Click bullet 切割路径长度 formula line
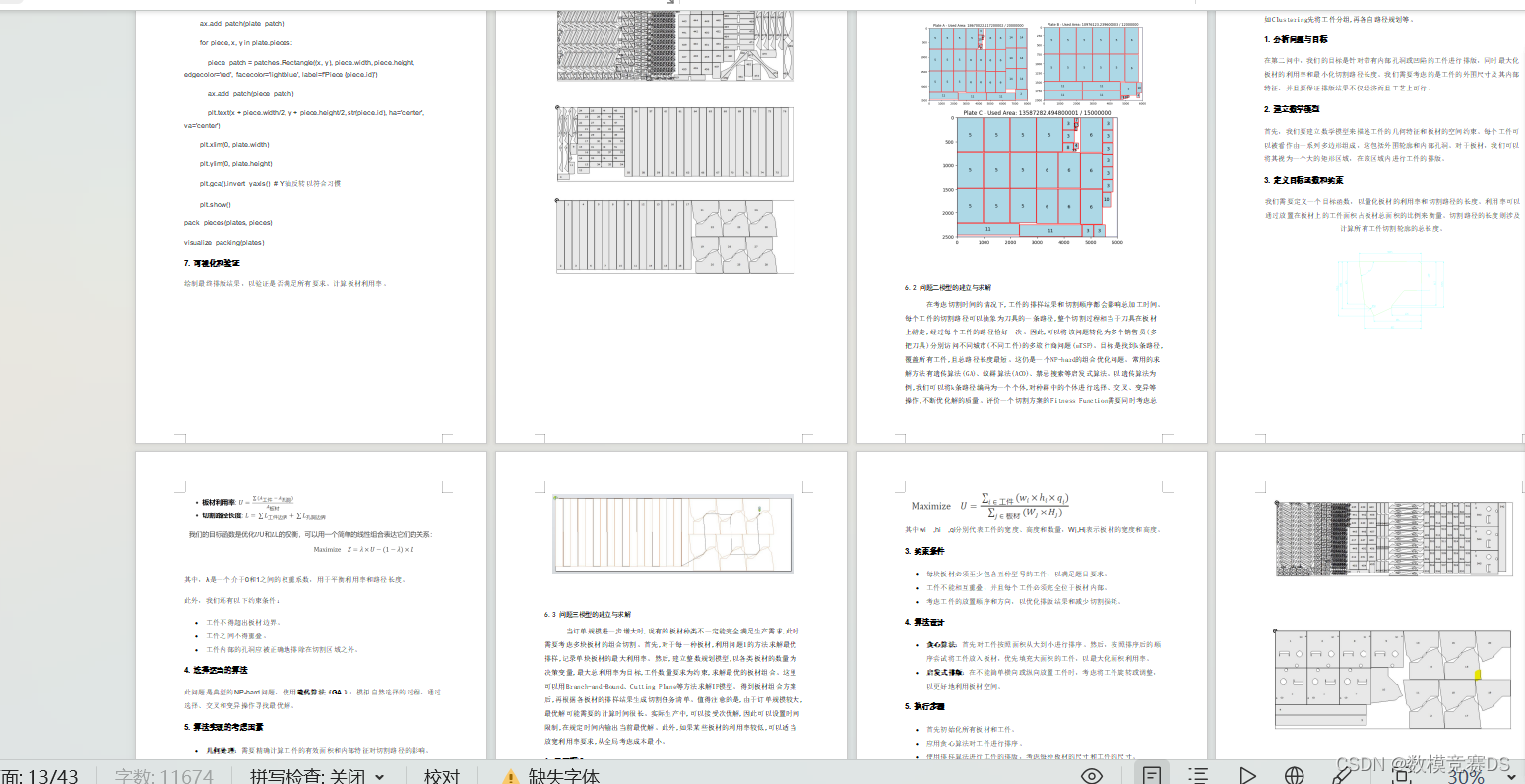The image size is (1525, 784). point(263,516)
